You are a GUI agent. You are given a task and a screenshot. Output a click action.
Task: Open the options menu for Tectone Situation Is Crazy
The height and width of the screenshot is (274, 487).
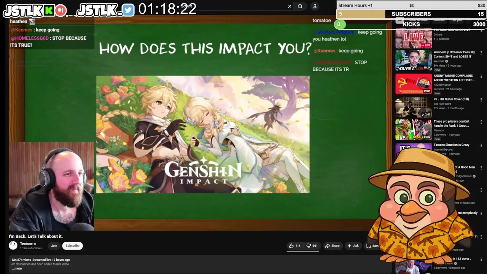[x=481, y=145]
